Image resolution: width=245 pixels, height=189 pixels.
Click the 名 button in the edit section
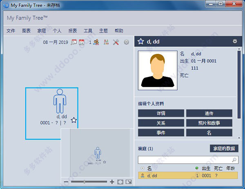[x=209, y=133]
